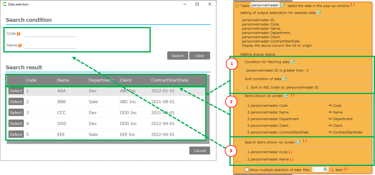Open the cell picker icon beside Max field

click(x=326, y=170)
